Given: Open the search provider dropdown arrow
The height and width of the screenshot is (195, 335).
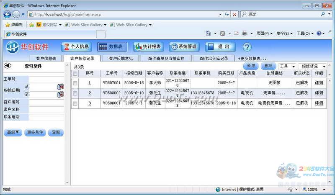Looking at the screenshot, I should (x=330, y=14).
